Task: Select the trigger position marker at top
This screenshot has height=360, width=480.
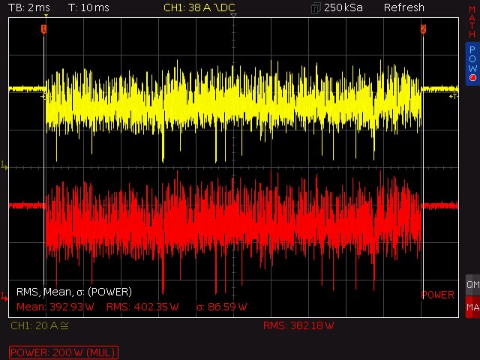Action: (x=233, y=18)
